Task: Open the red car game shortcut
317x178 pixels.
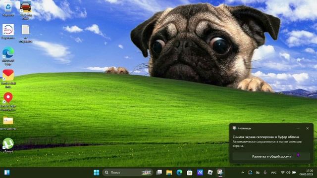Action: (x=25, y=10)
